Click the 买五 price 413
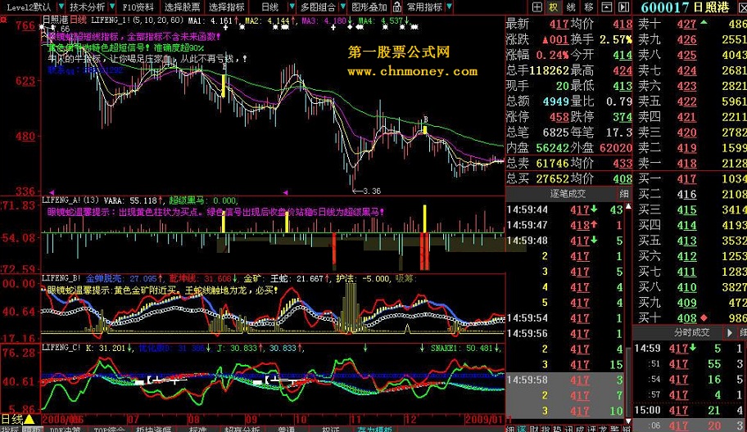This screenshot has height=432, width=747. click(x=686, y=241)
